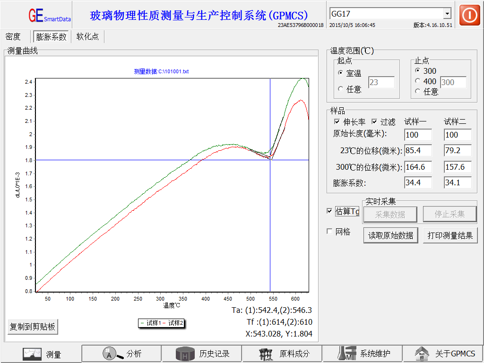Screen dimensions: 484x363
Task: Select 任意 end point radio button
Action: [418, 91]
